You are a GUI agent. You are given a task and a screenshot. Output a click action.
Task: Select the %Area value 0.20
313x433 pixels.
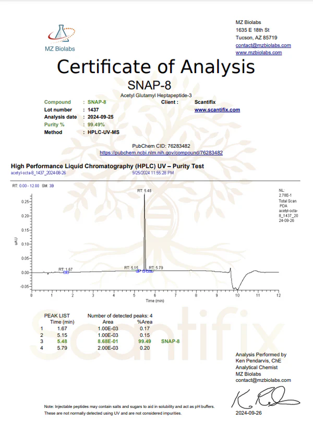coord(145,348)
